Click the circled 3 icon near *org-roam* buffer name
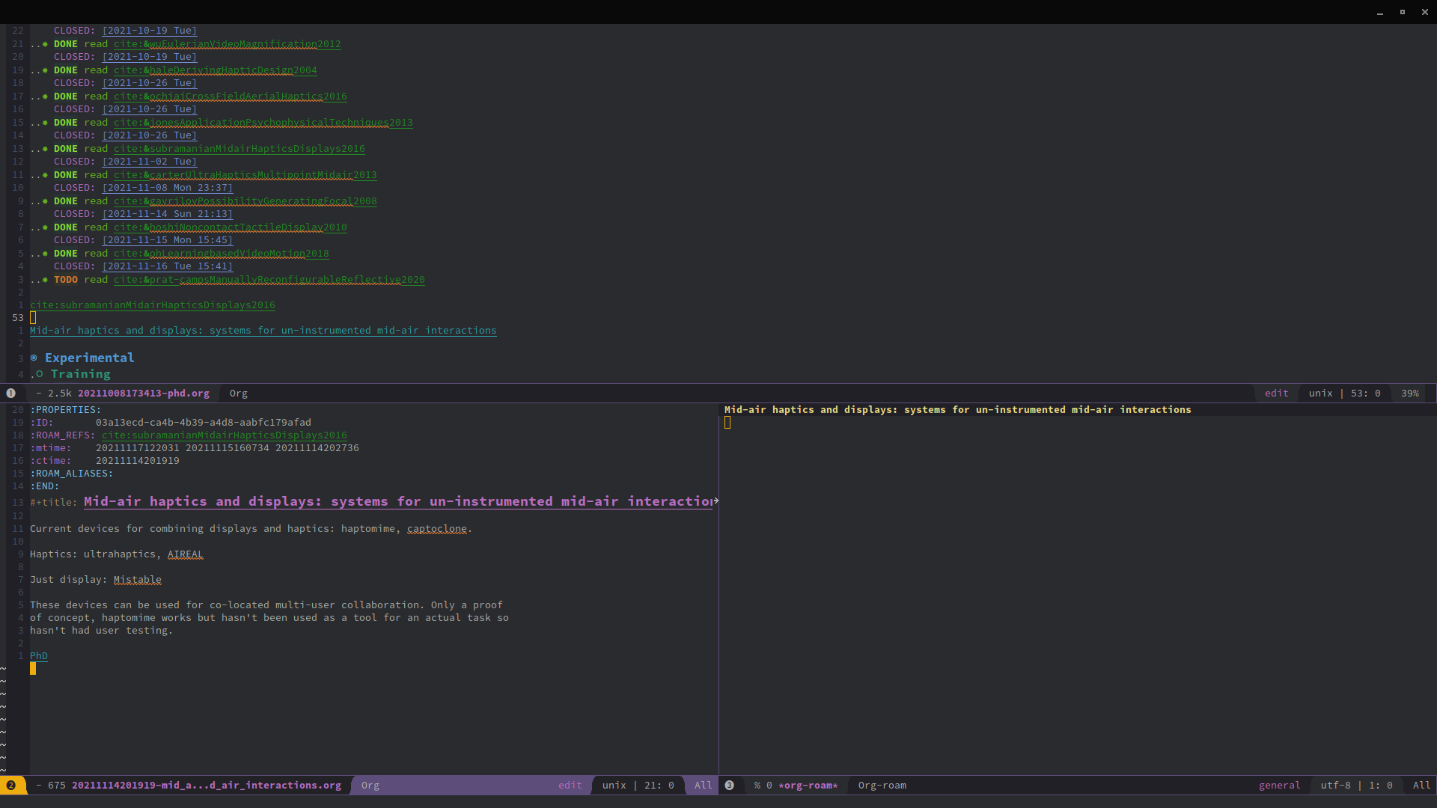Viewport: 1437px width, 808px height. pyautogui.click(x=730, y=785)
